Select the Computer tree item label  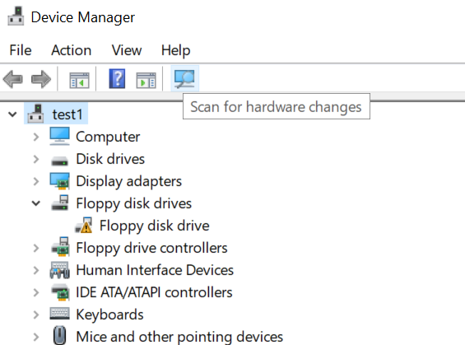click(x=108, y=137)
